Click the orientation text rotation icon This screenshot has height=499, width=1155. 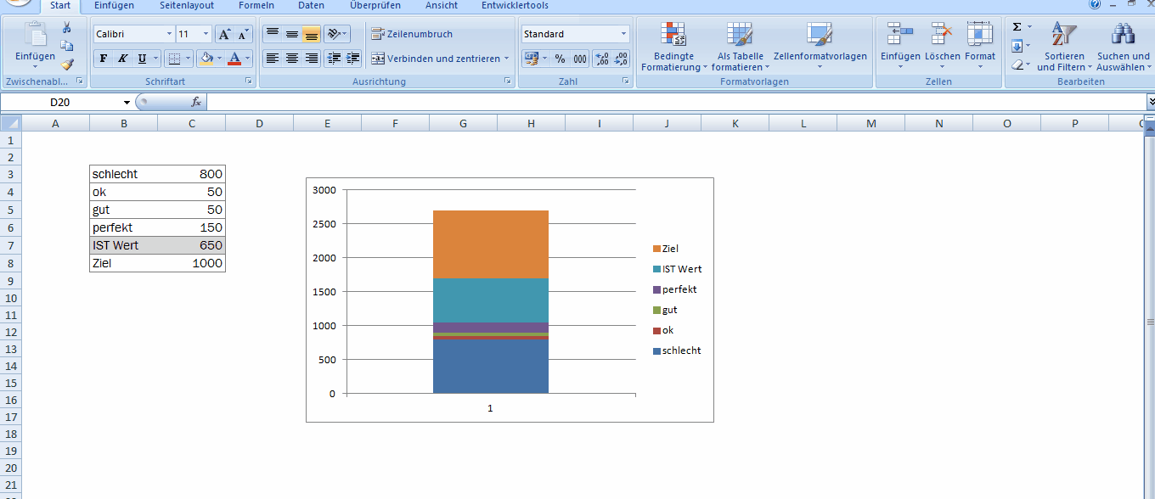pos(337,34)
